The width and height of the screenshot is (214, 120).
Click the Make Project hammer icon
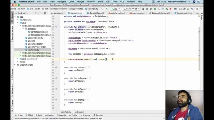point(107,9)
